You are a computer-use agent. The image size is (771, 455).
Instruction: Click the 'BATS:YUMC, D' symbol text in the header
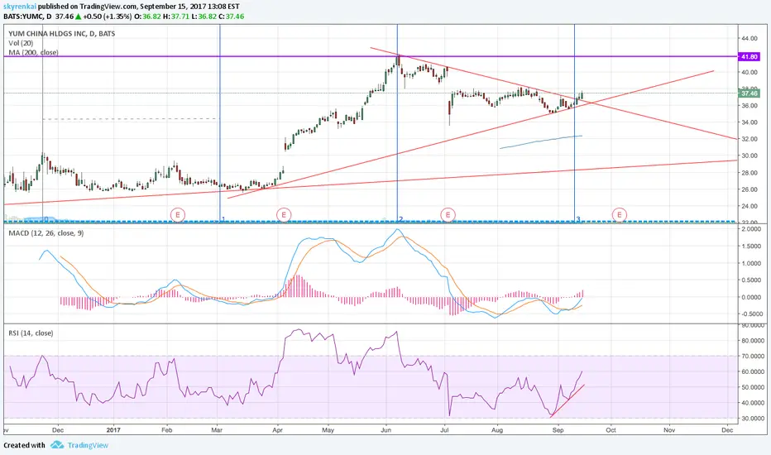click(x=27, y=17)
